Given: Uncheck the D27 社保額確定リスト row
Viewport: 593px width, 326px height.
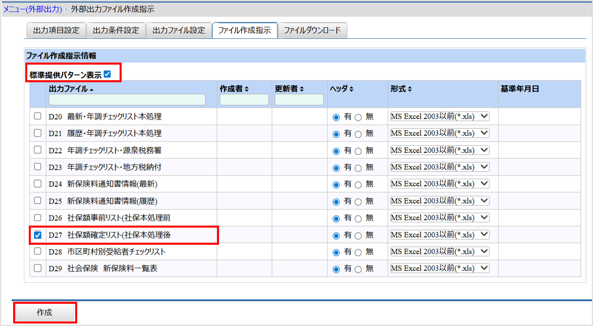Looking at the screenshot, I should 37,235.
